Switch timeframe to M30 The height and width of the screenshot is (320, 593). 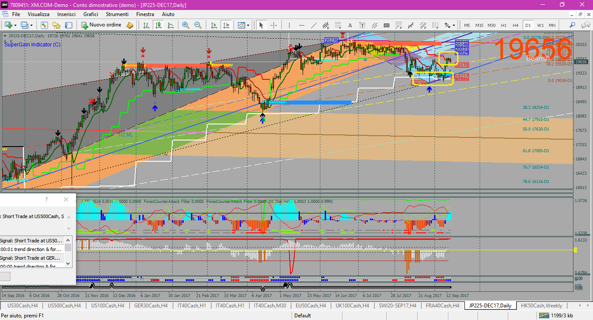click(491, 25)
